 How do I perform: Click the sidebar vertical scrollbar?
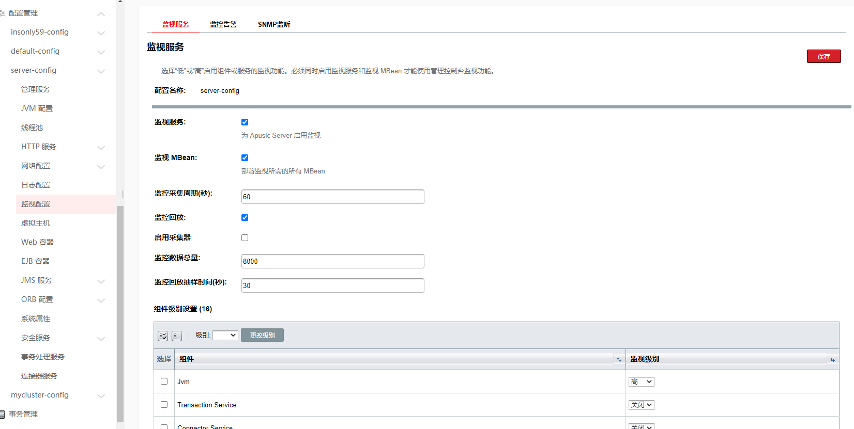(x=120, y=310)
